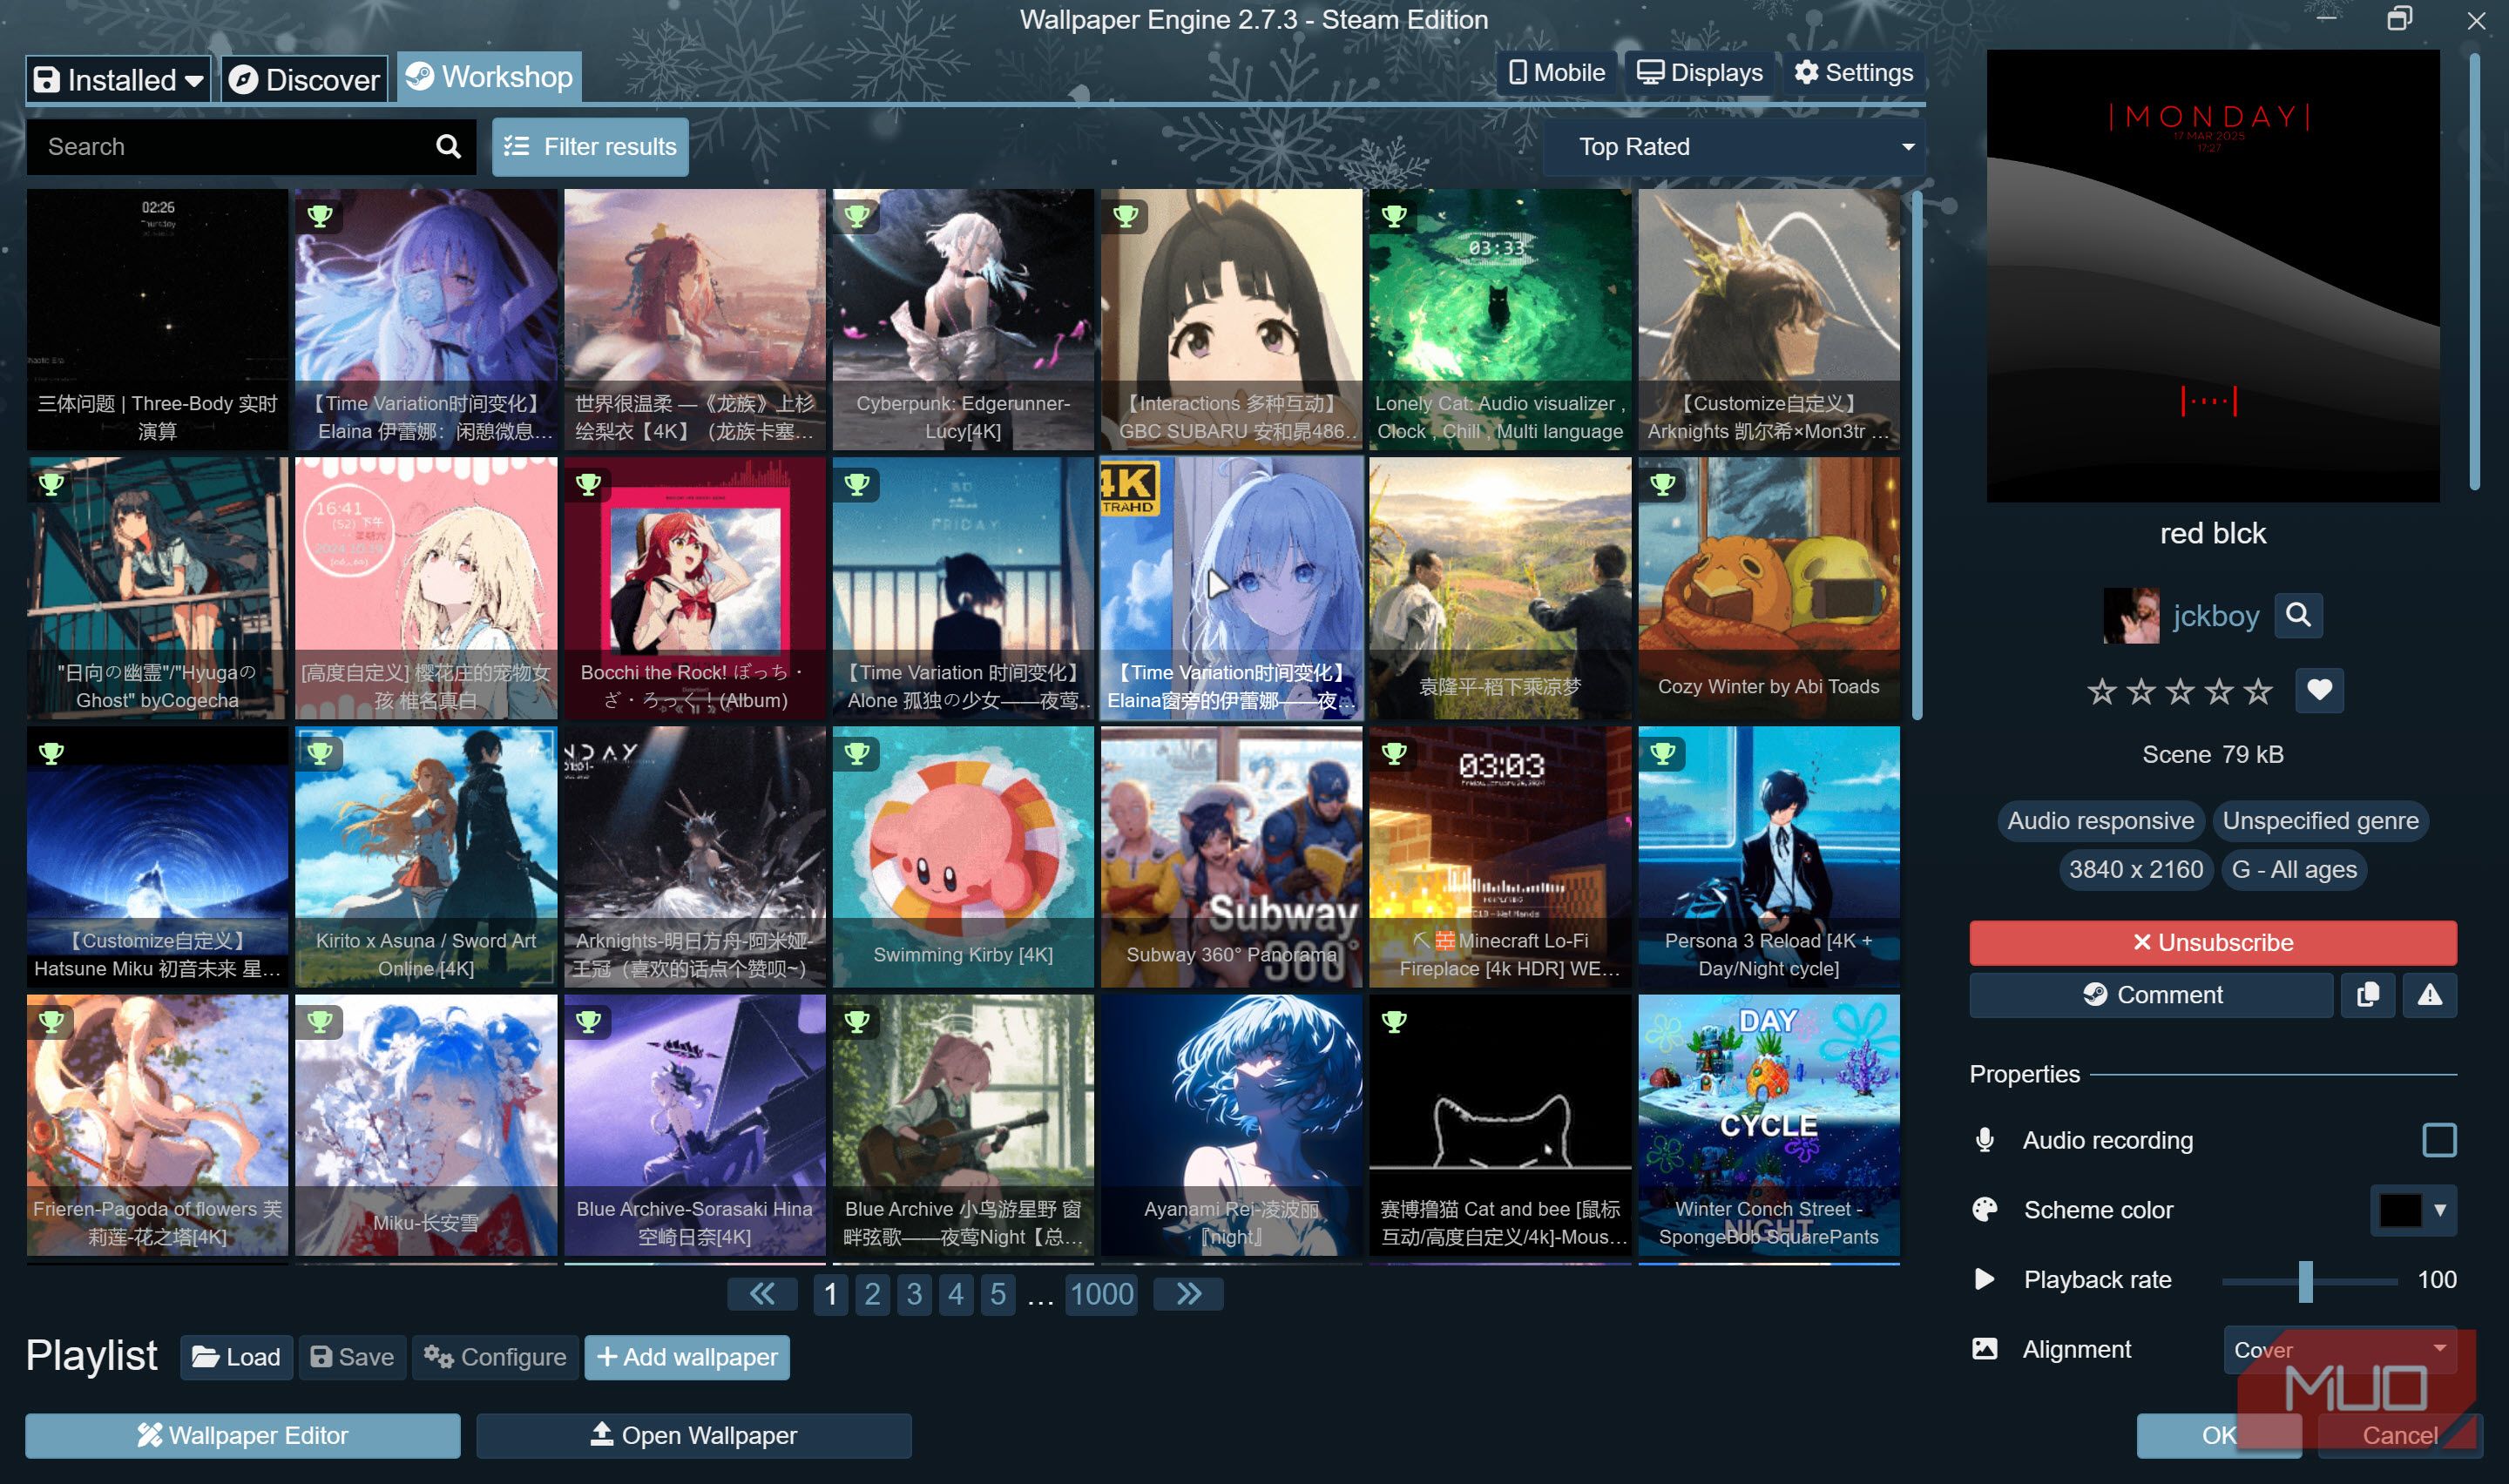The image size is (2509, 1484).
Task: Expand the Top Rated sort dropdown
Action: pyautogui.click(x=1734, y=147)
